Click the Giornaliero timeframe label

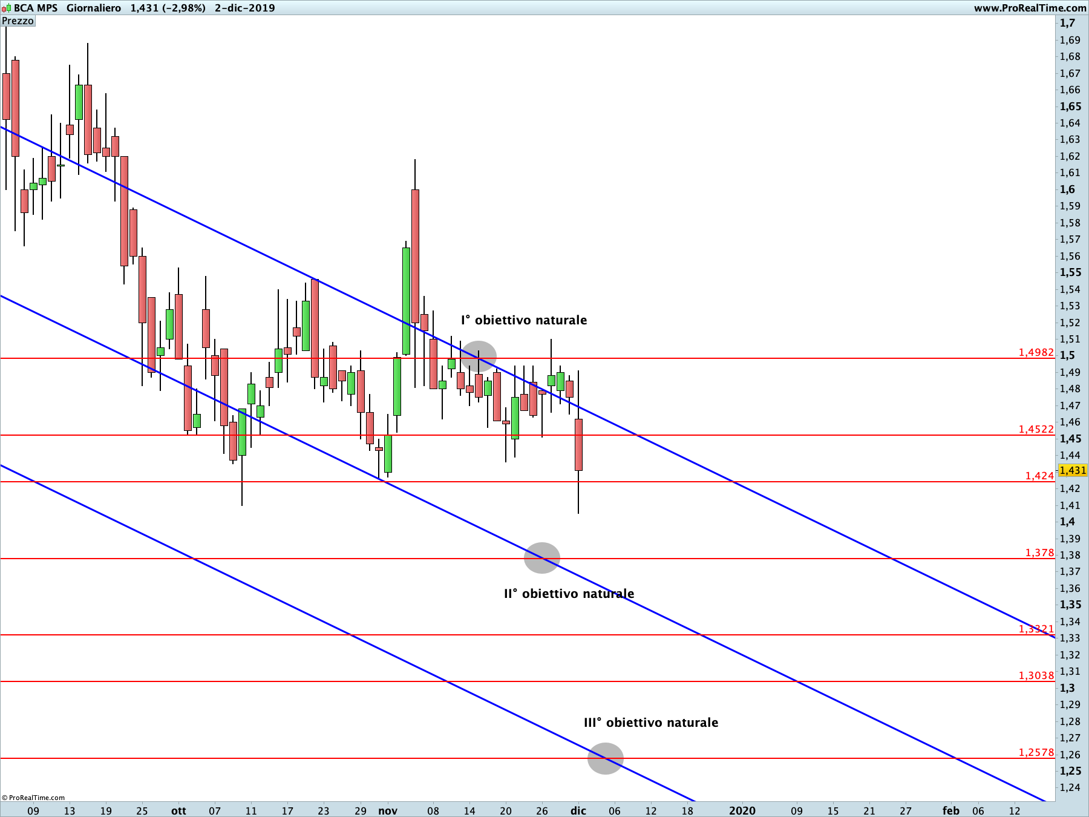tap(94, 8)
